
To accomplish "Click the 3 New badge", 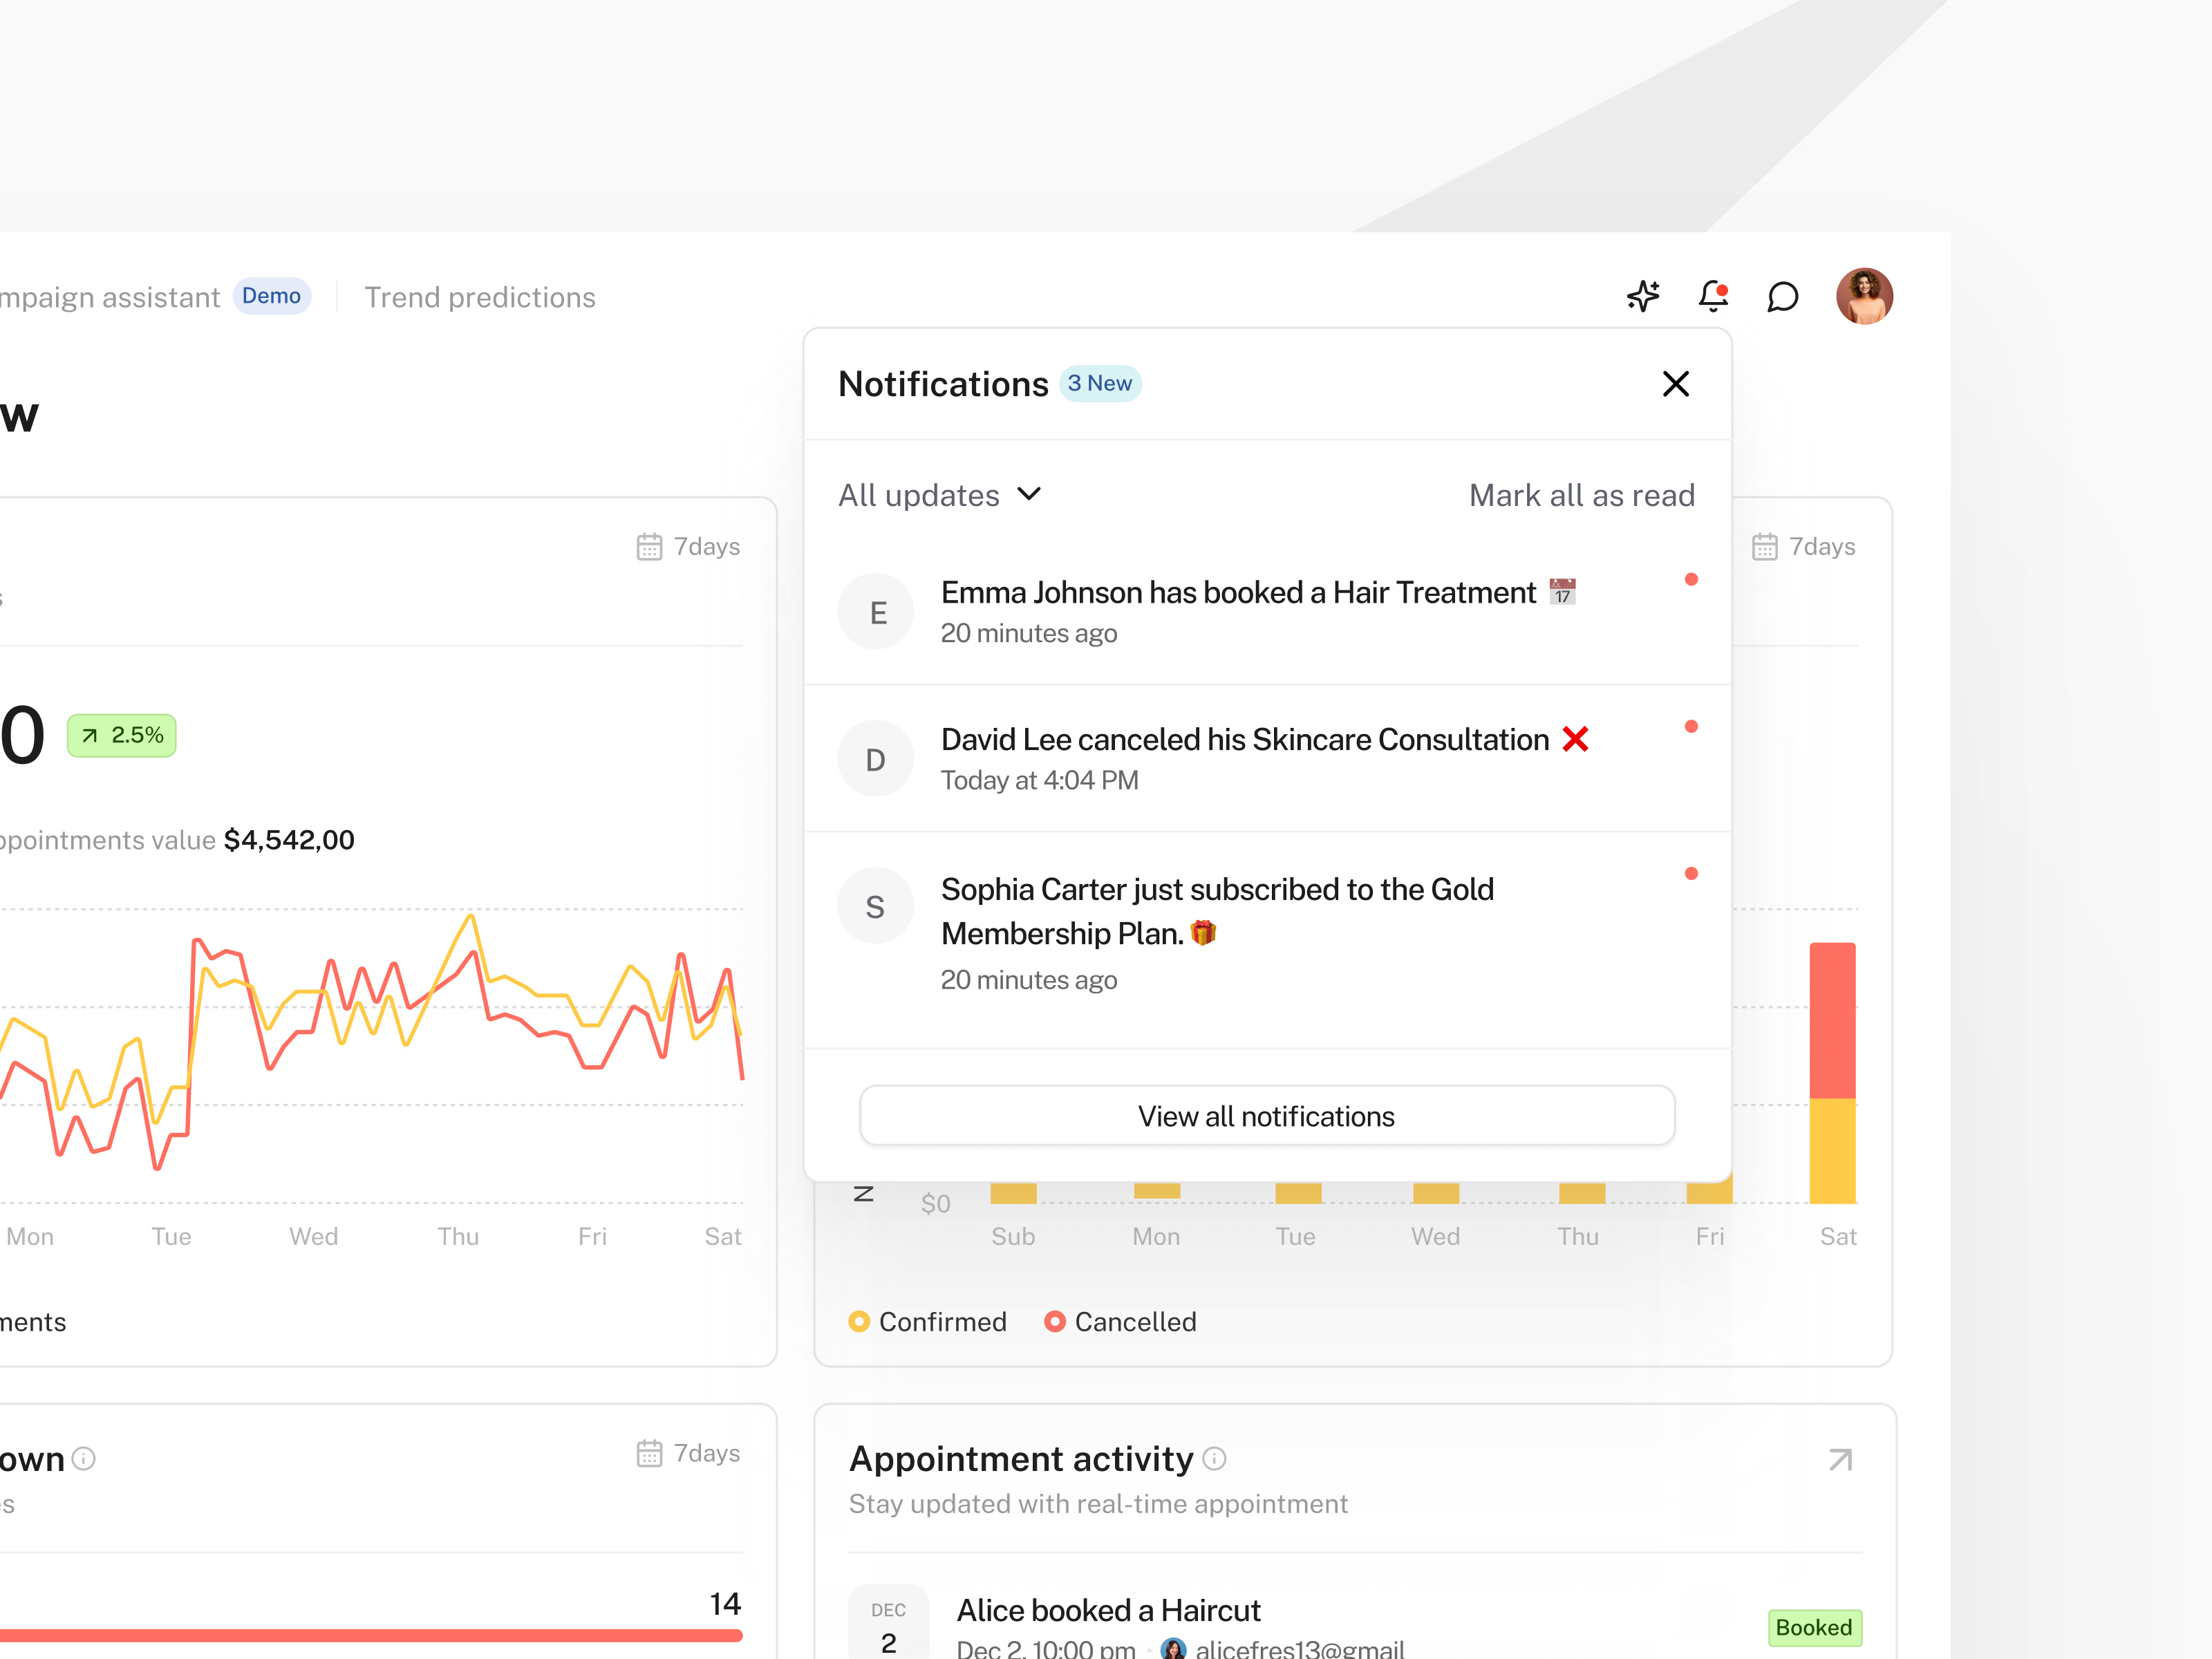I will [x=1100, y=384].
